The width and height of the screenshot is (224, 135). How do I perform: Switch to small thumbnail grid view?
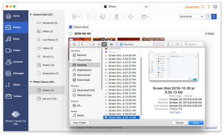pos(209,16)
